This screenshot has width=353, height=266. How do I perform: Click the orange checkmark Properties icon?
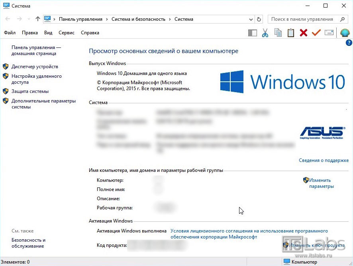pos(316,33)
